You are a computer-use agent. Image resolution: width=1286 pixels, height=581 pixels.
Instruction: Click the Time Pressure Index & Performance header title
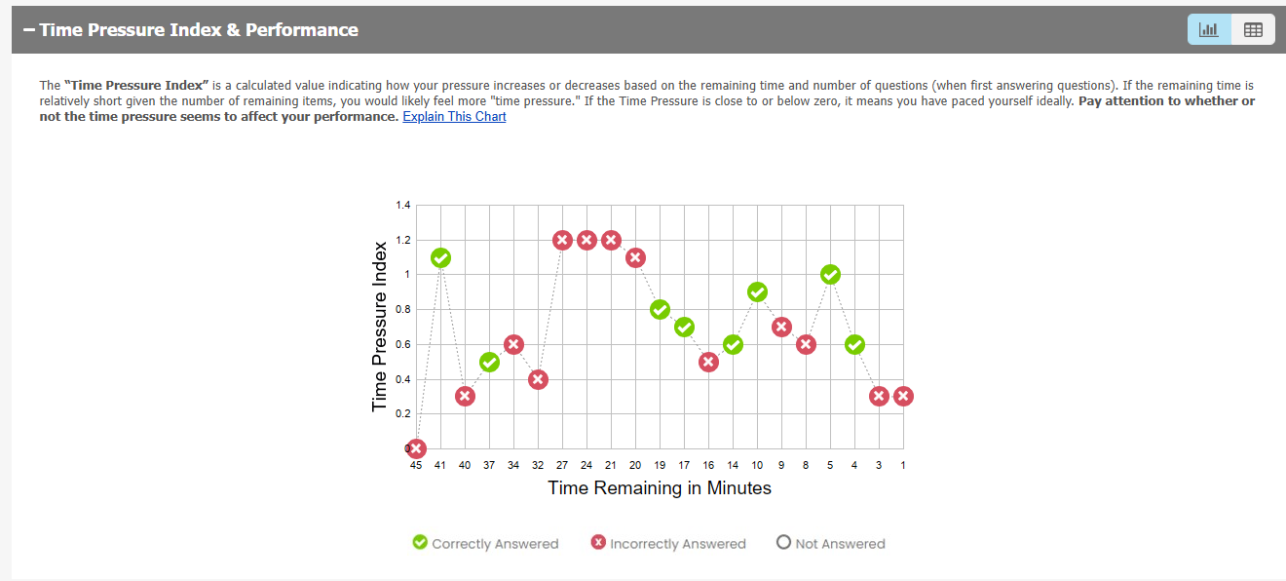point(199,30)
